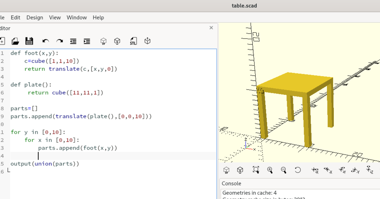This screenshot has width=380, height=199.
Task: Indent the code with the toolbar icon
Action: (x=87, y=41)
